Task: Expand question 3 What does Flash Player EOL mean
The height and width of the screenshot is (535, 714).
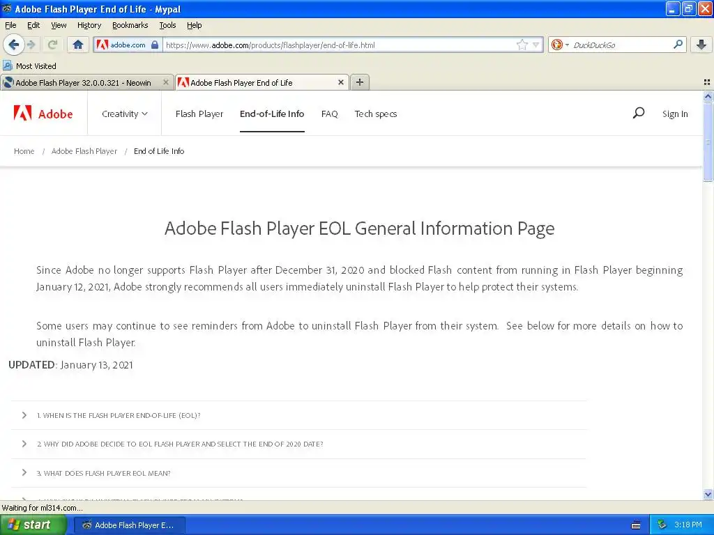Action: pos(298,473)
